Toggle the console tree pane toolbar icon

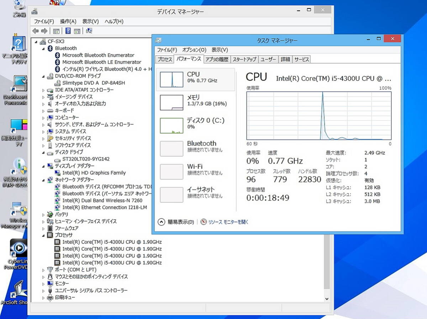(56, 31)
